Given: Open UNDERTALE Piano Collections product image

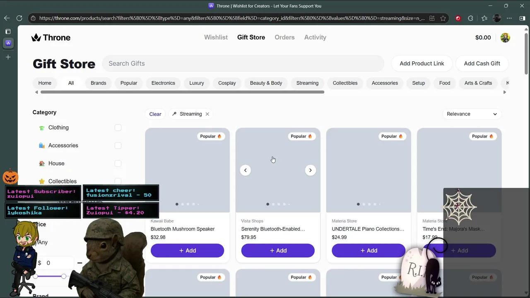Looking at the screenshot, I should [369, 170].
